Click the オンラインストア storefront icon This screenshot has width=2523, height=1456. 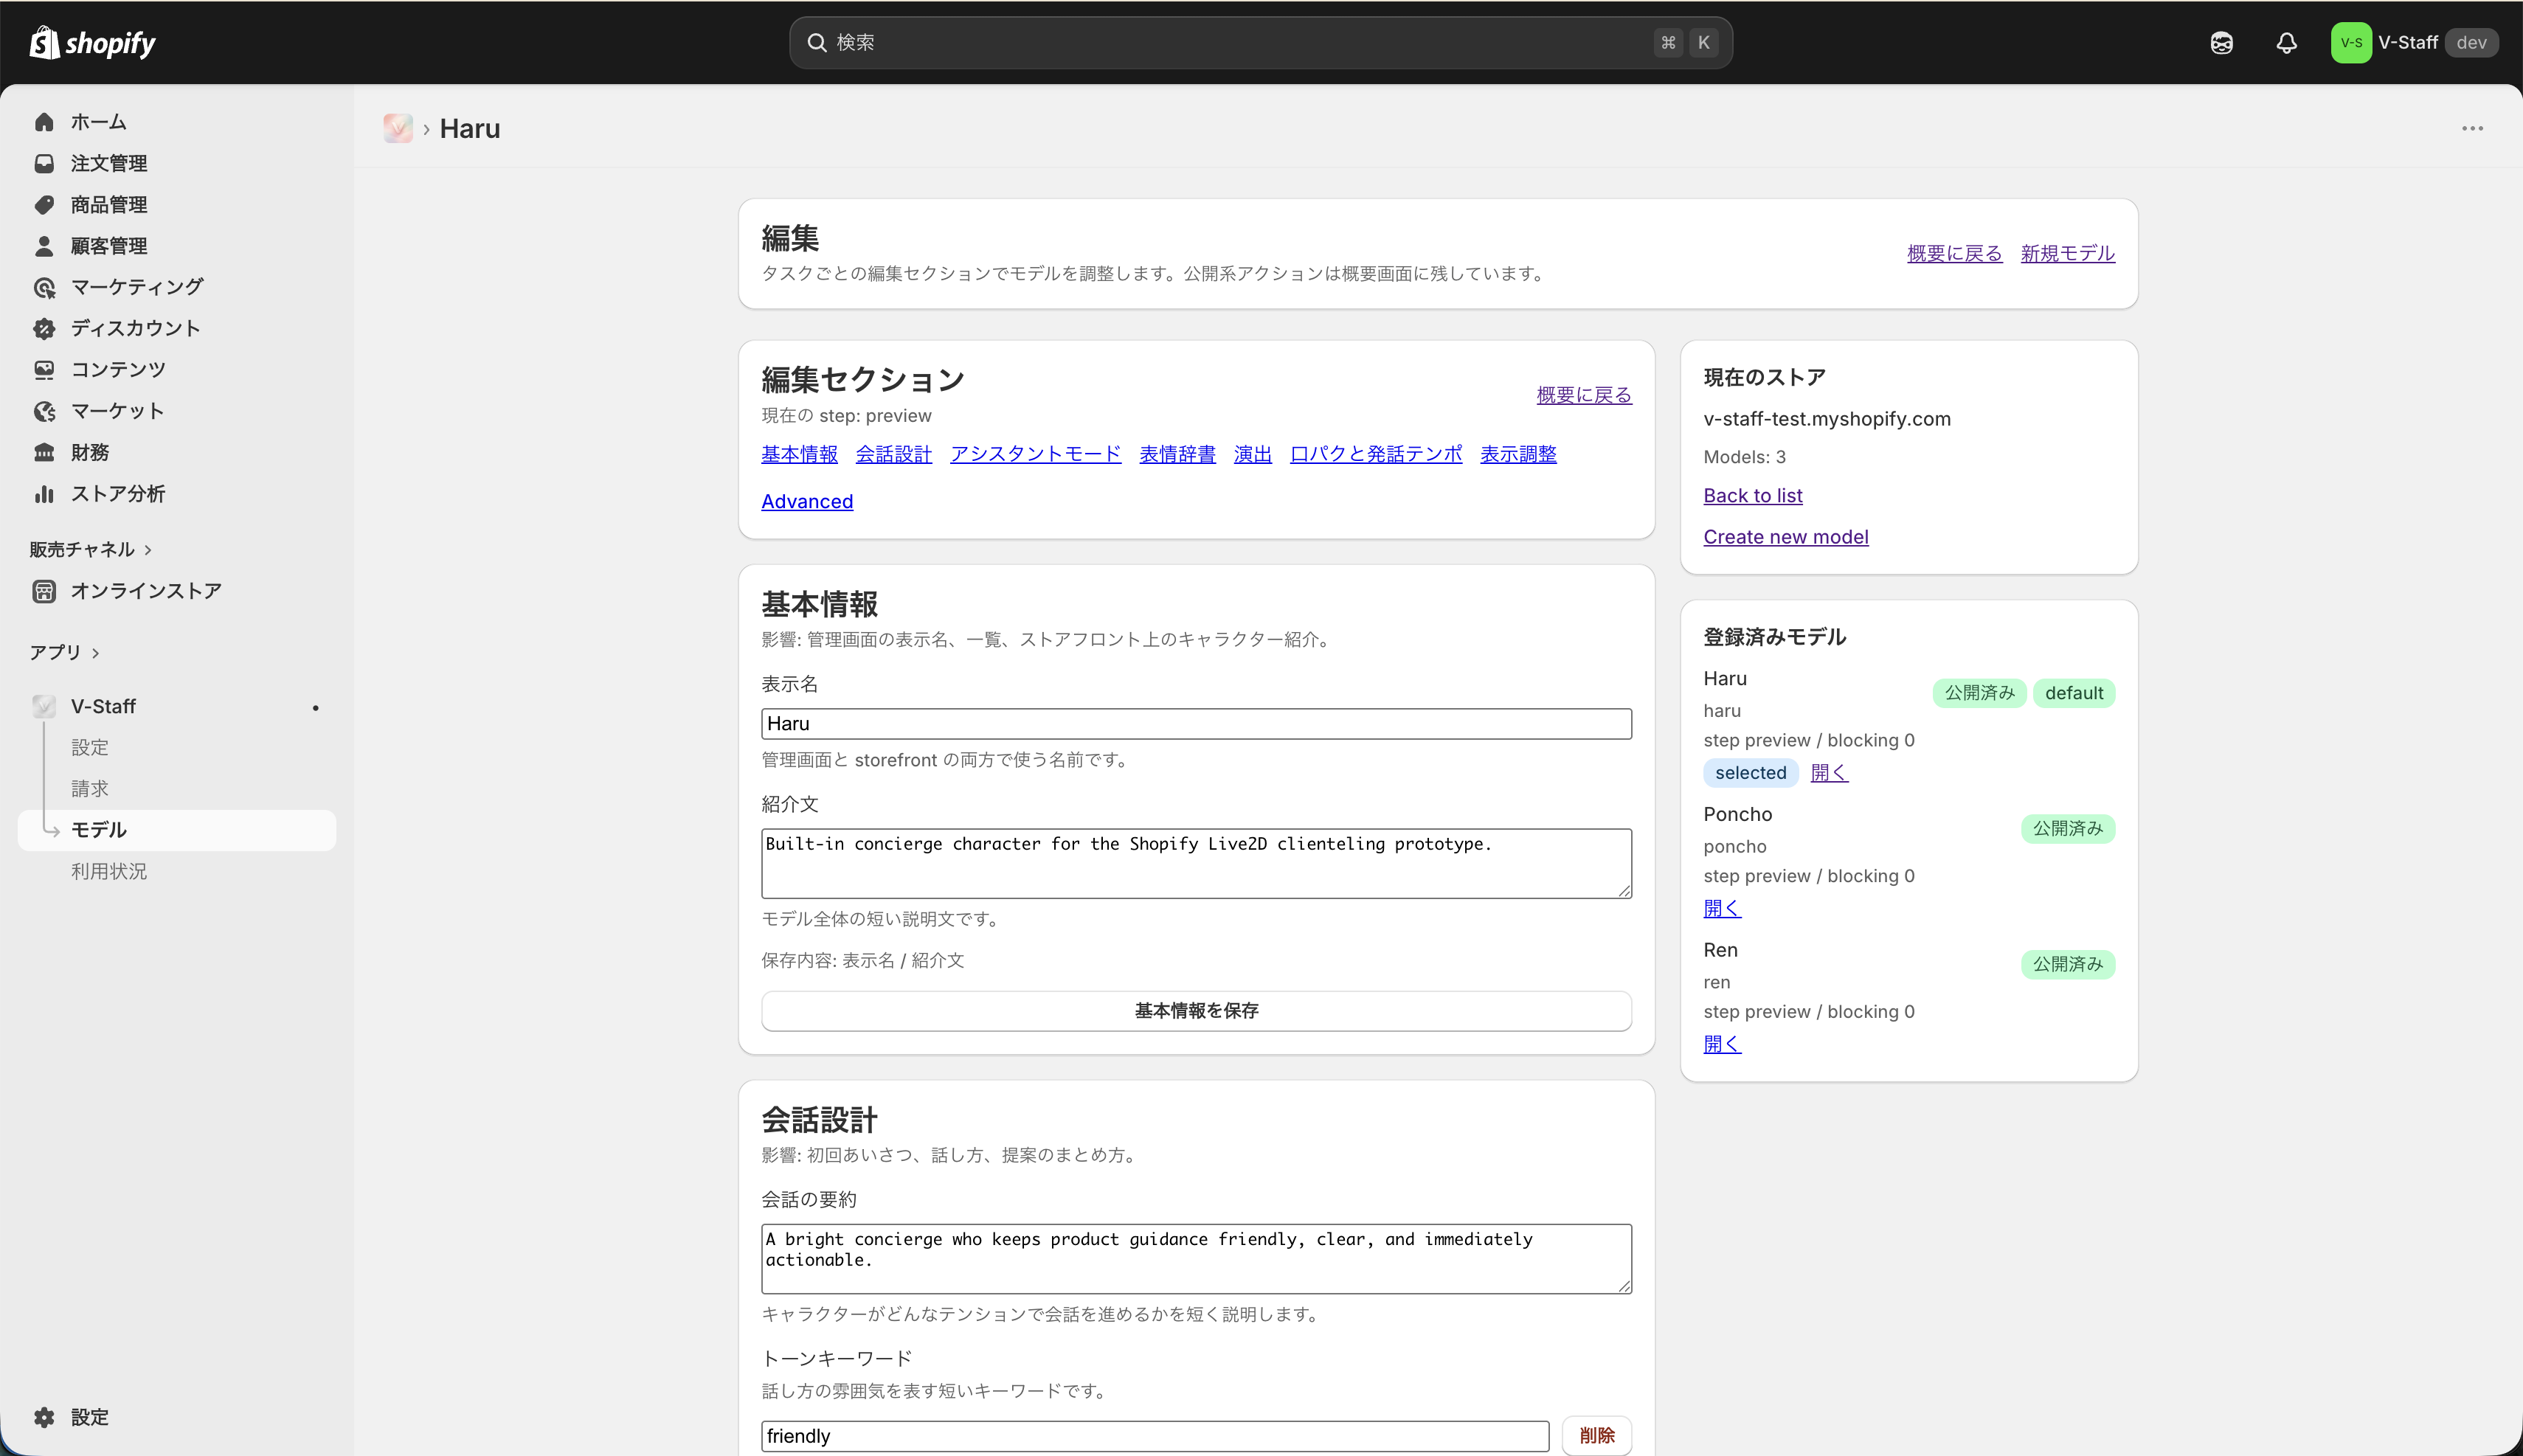pyautogui.click(x=44, y=591)
